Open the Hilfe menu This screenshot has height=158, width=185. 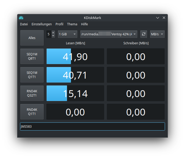(84, 24)
